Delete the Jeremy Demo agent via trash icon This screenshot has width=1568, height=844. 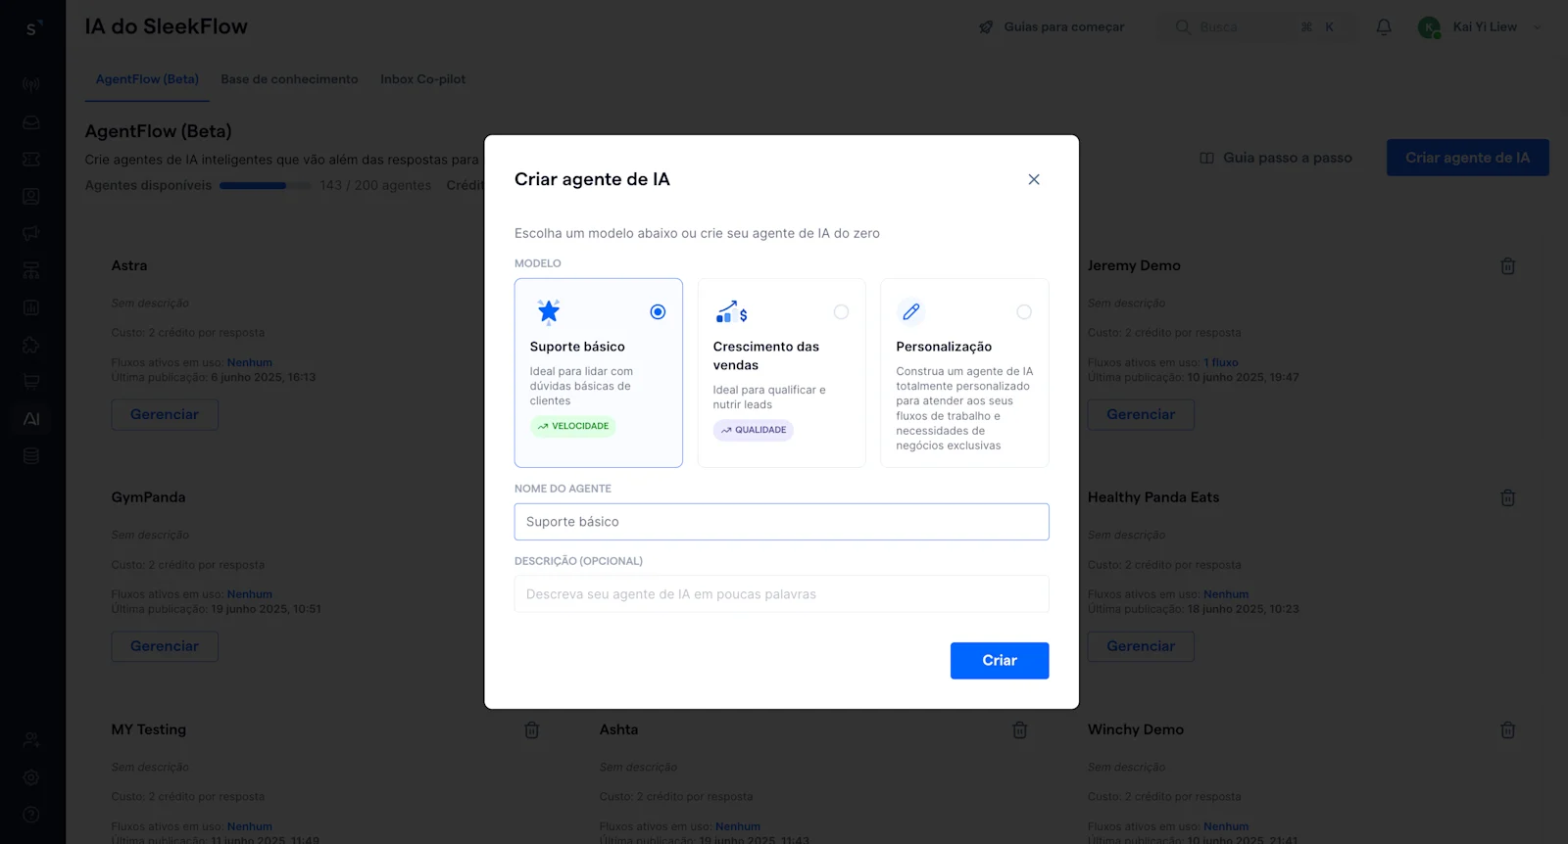pos(1508,266)
